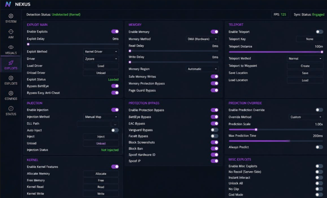Viewport: 327px width, 198px height.
Task: Enable the FaceIt Bypass switch
Action: pos(214,136)
